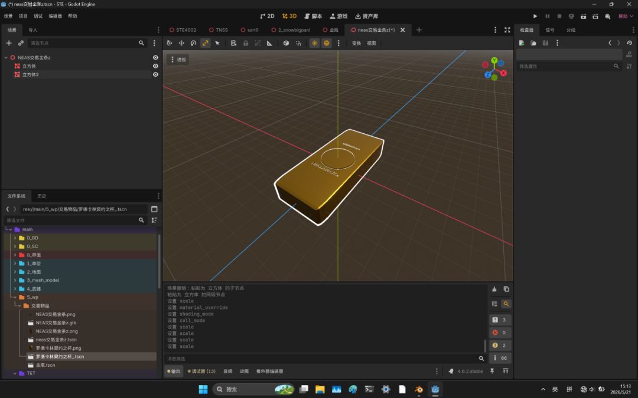Activate the rotate mode tool in viewport toolbar
Screen dimensions: 638x398
click(x=193, y=43)
